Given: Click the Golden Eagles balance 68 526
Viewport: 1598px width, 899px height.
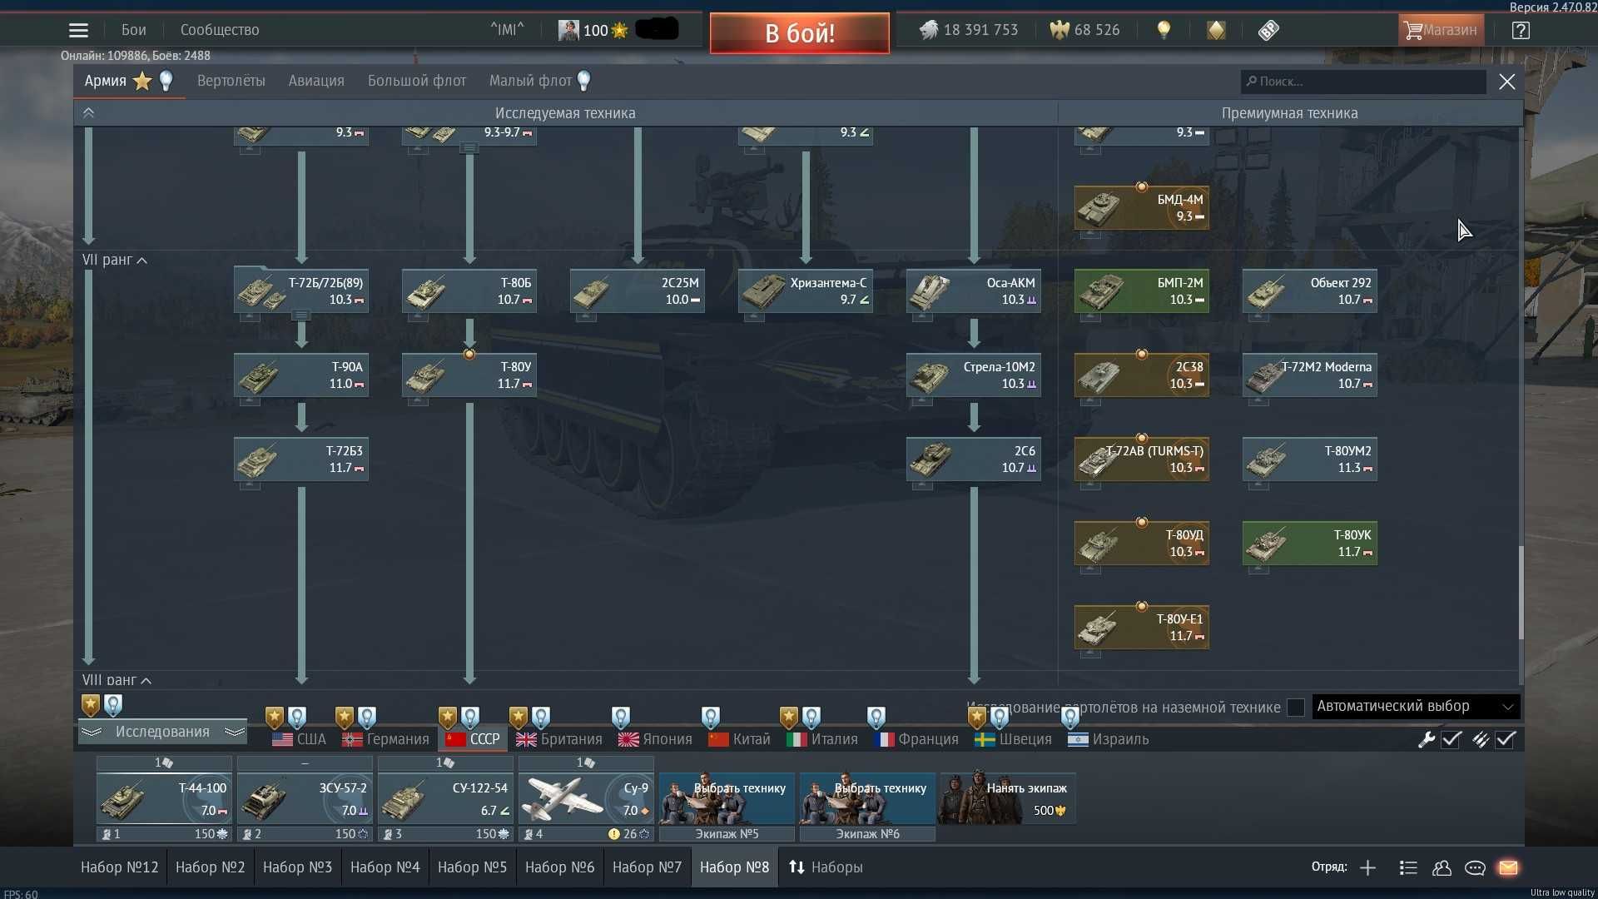Looking at the screenshot, I should [1085, 30].
